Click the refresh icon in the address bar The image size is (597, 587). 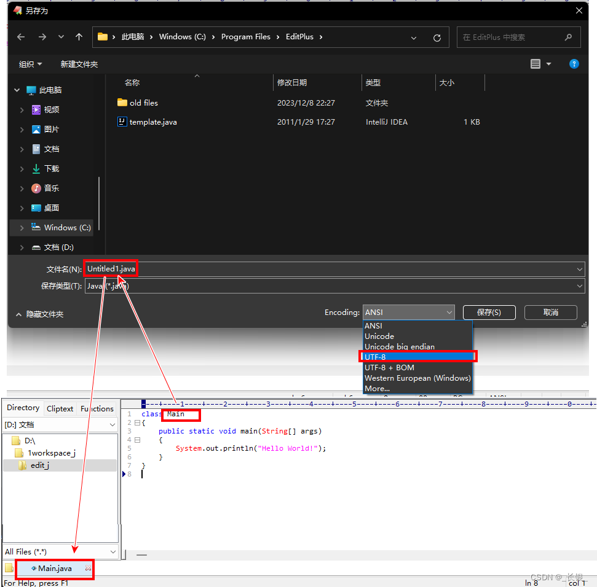point(437,37)
